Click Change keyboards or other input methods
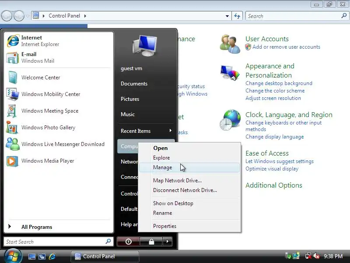This screenshot has height=263, width=350. click(283, 126)
